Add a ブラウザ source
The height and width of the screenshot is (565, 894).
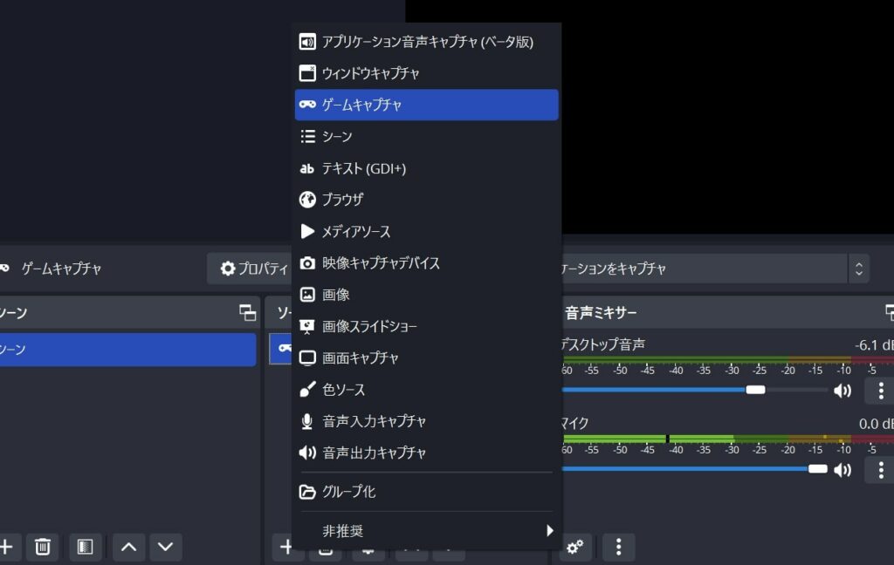click(426, 200)
